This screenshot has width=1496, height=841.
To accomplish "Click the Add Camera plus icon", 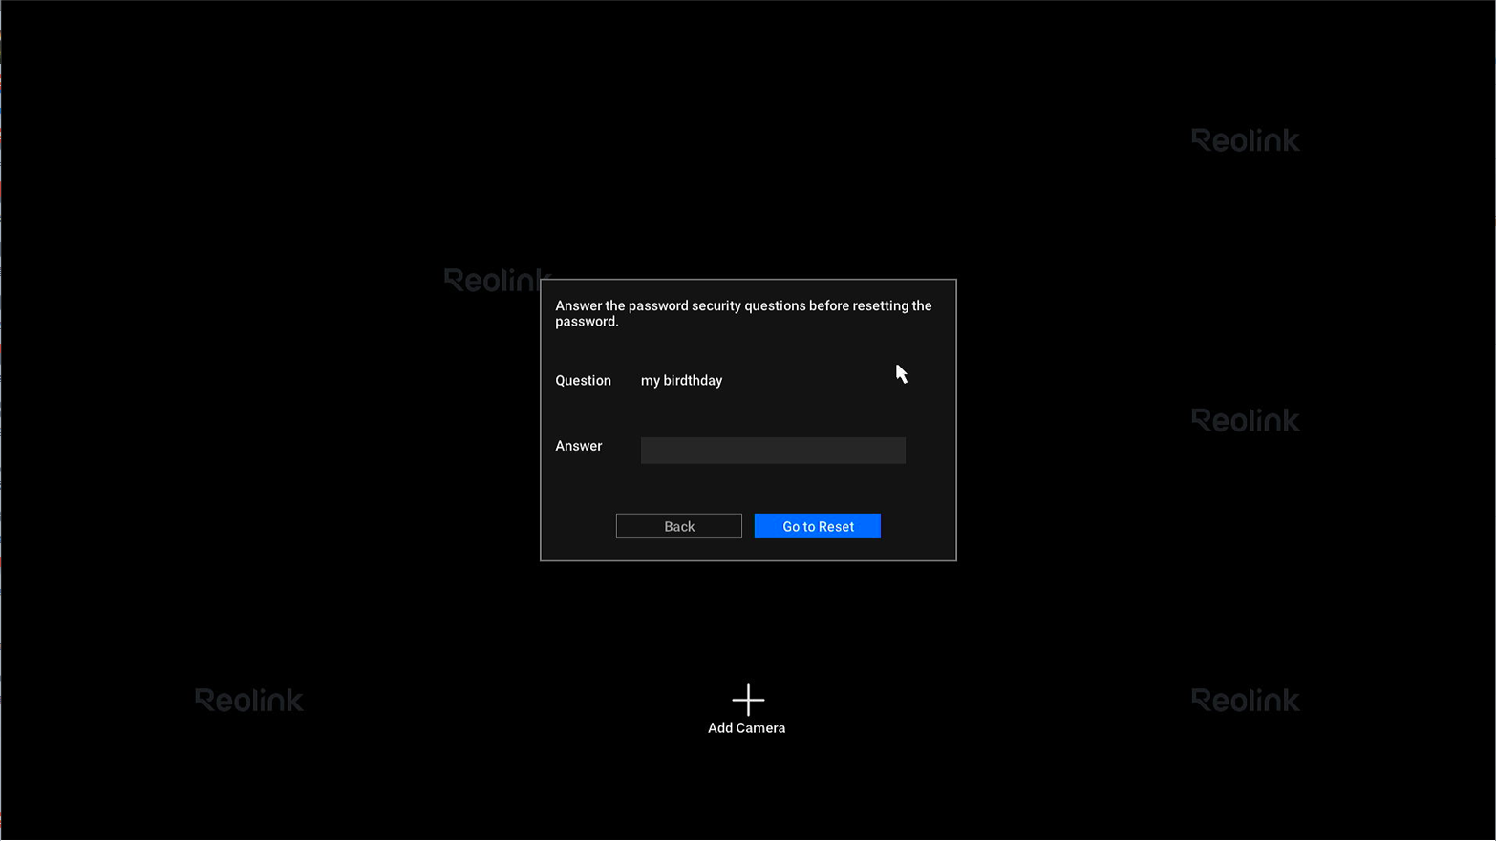I will point(748,700).
